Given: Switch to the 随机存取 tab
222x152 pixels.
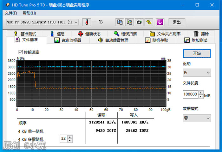Looking at the screenshot, I should click(156, 40).
